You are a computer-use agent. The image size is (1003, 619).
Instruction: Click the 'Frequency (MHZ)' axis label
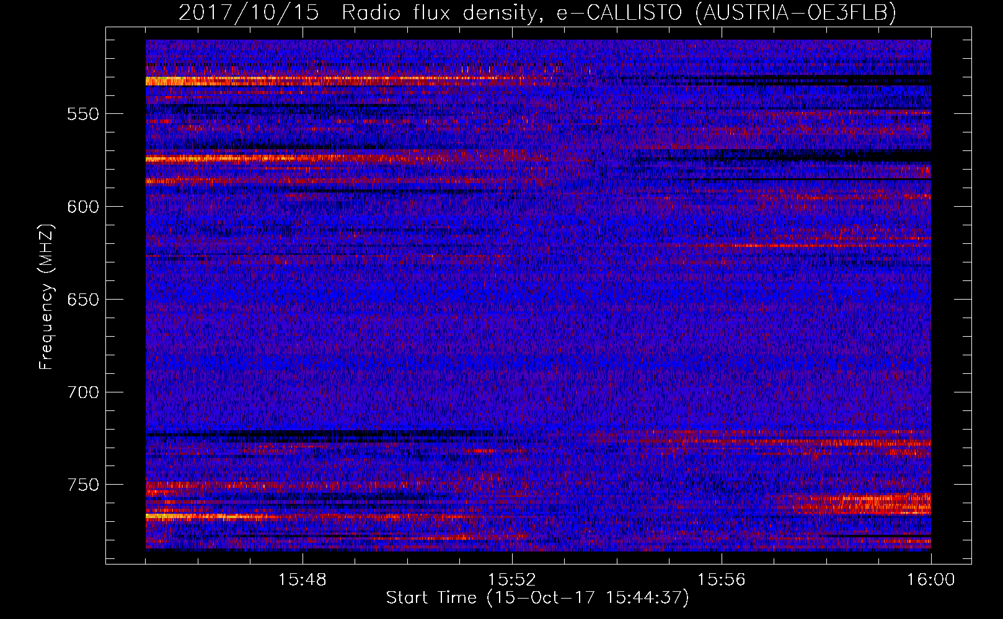(46, 297)
